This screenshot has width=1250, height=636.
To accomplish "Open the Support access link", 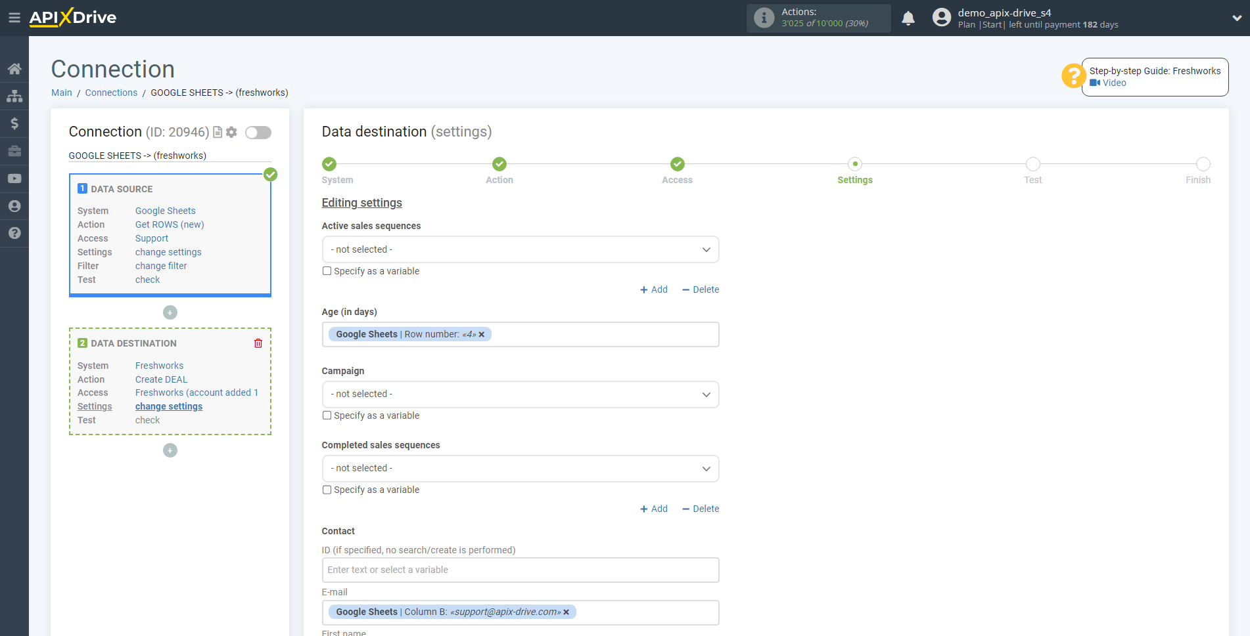I will pos(152,238).
